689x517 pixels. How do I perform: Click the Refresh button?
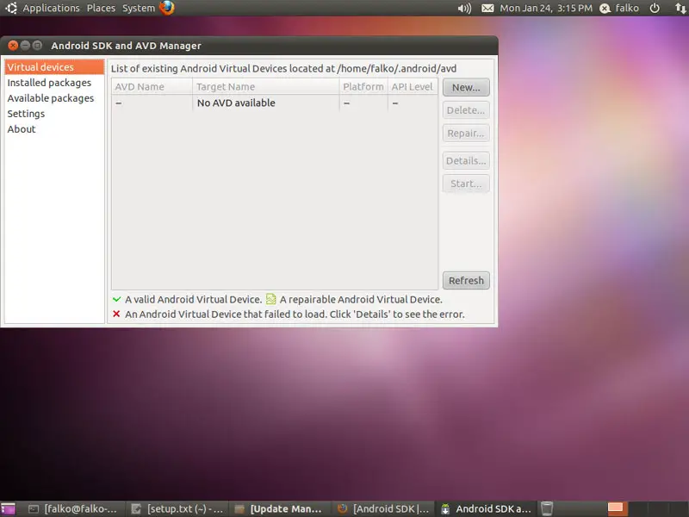click(x=466, y=281)
